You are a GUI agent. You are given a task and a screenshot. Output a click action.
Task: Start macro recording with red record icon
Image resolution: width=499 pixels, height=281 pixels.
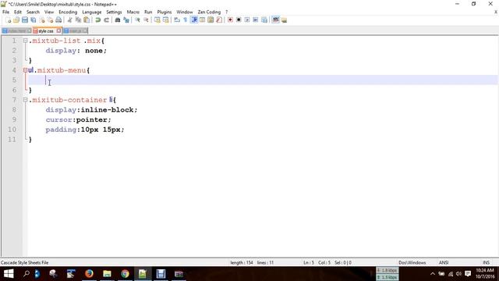click(x=230, y=20)
